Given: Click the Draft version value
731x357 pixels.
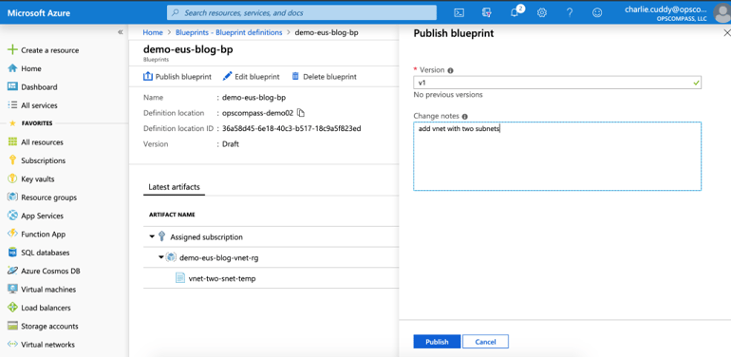Looking at the screenshot, I should click(231, 144).
